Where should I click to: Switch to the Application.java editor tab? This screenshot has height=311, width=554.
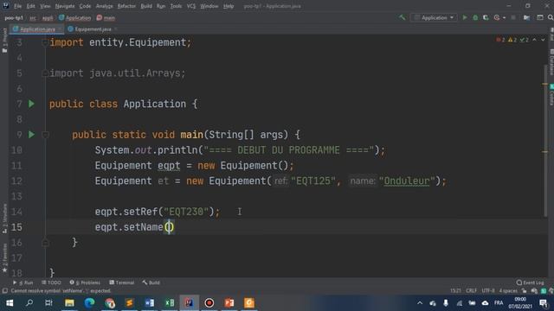click(37, 29)
